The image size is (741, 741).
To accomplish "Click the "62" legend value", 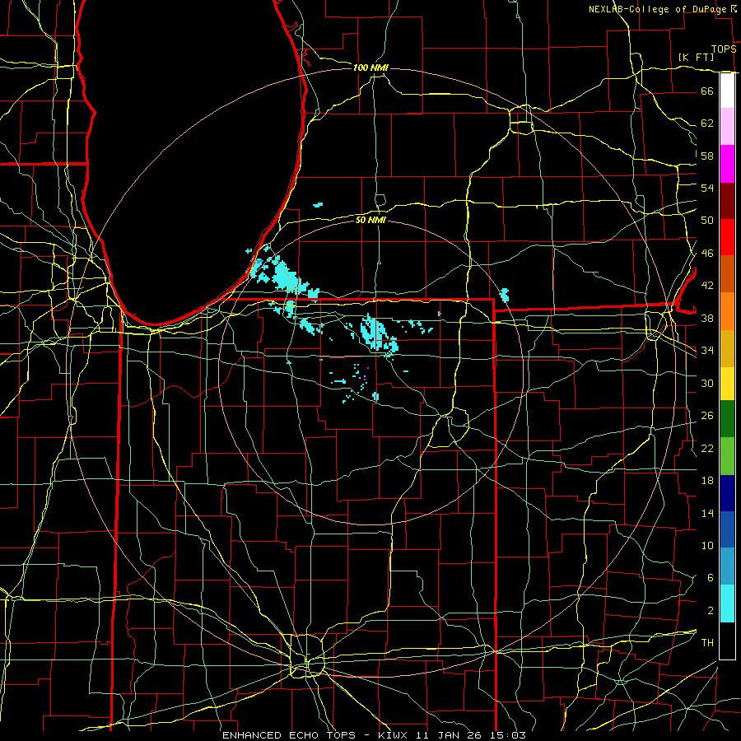I will coord(707,123).
